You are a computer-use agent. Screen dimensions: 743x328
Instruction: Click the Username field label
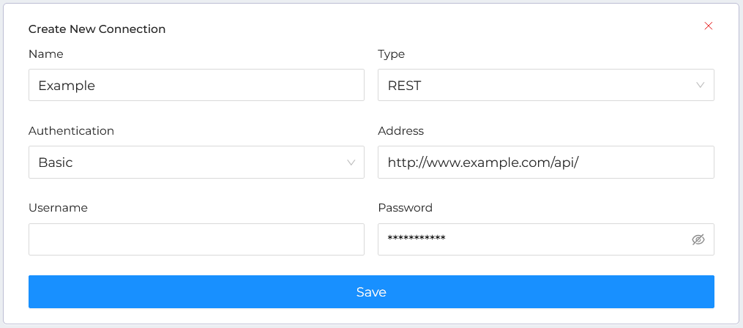click(58, 208)
